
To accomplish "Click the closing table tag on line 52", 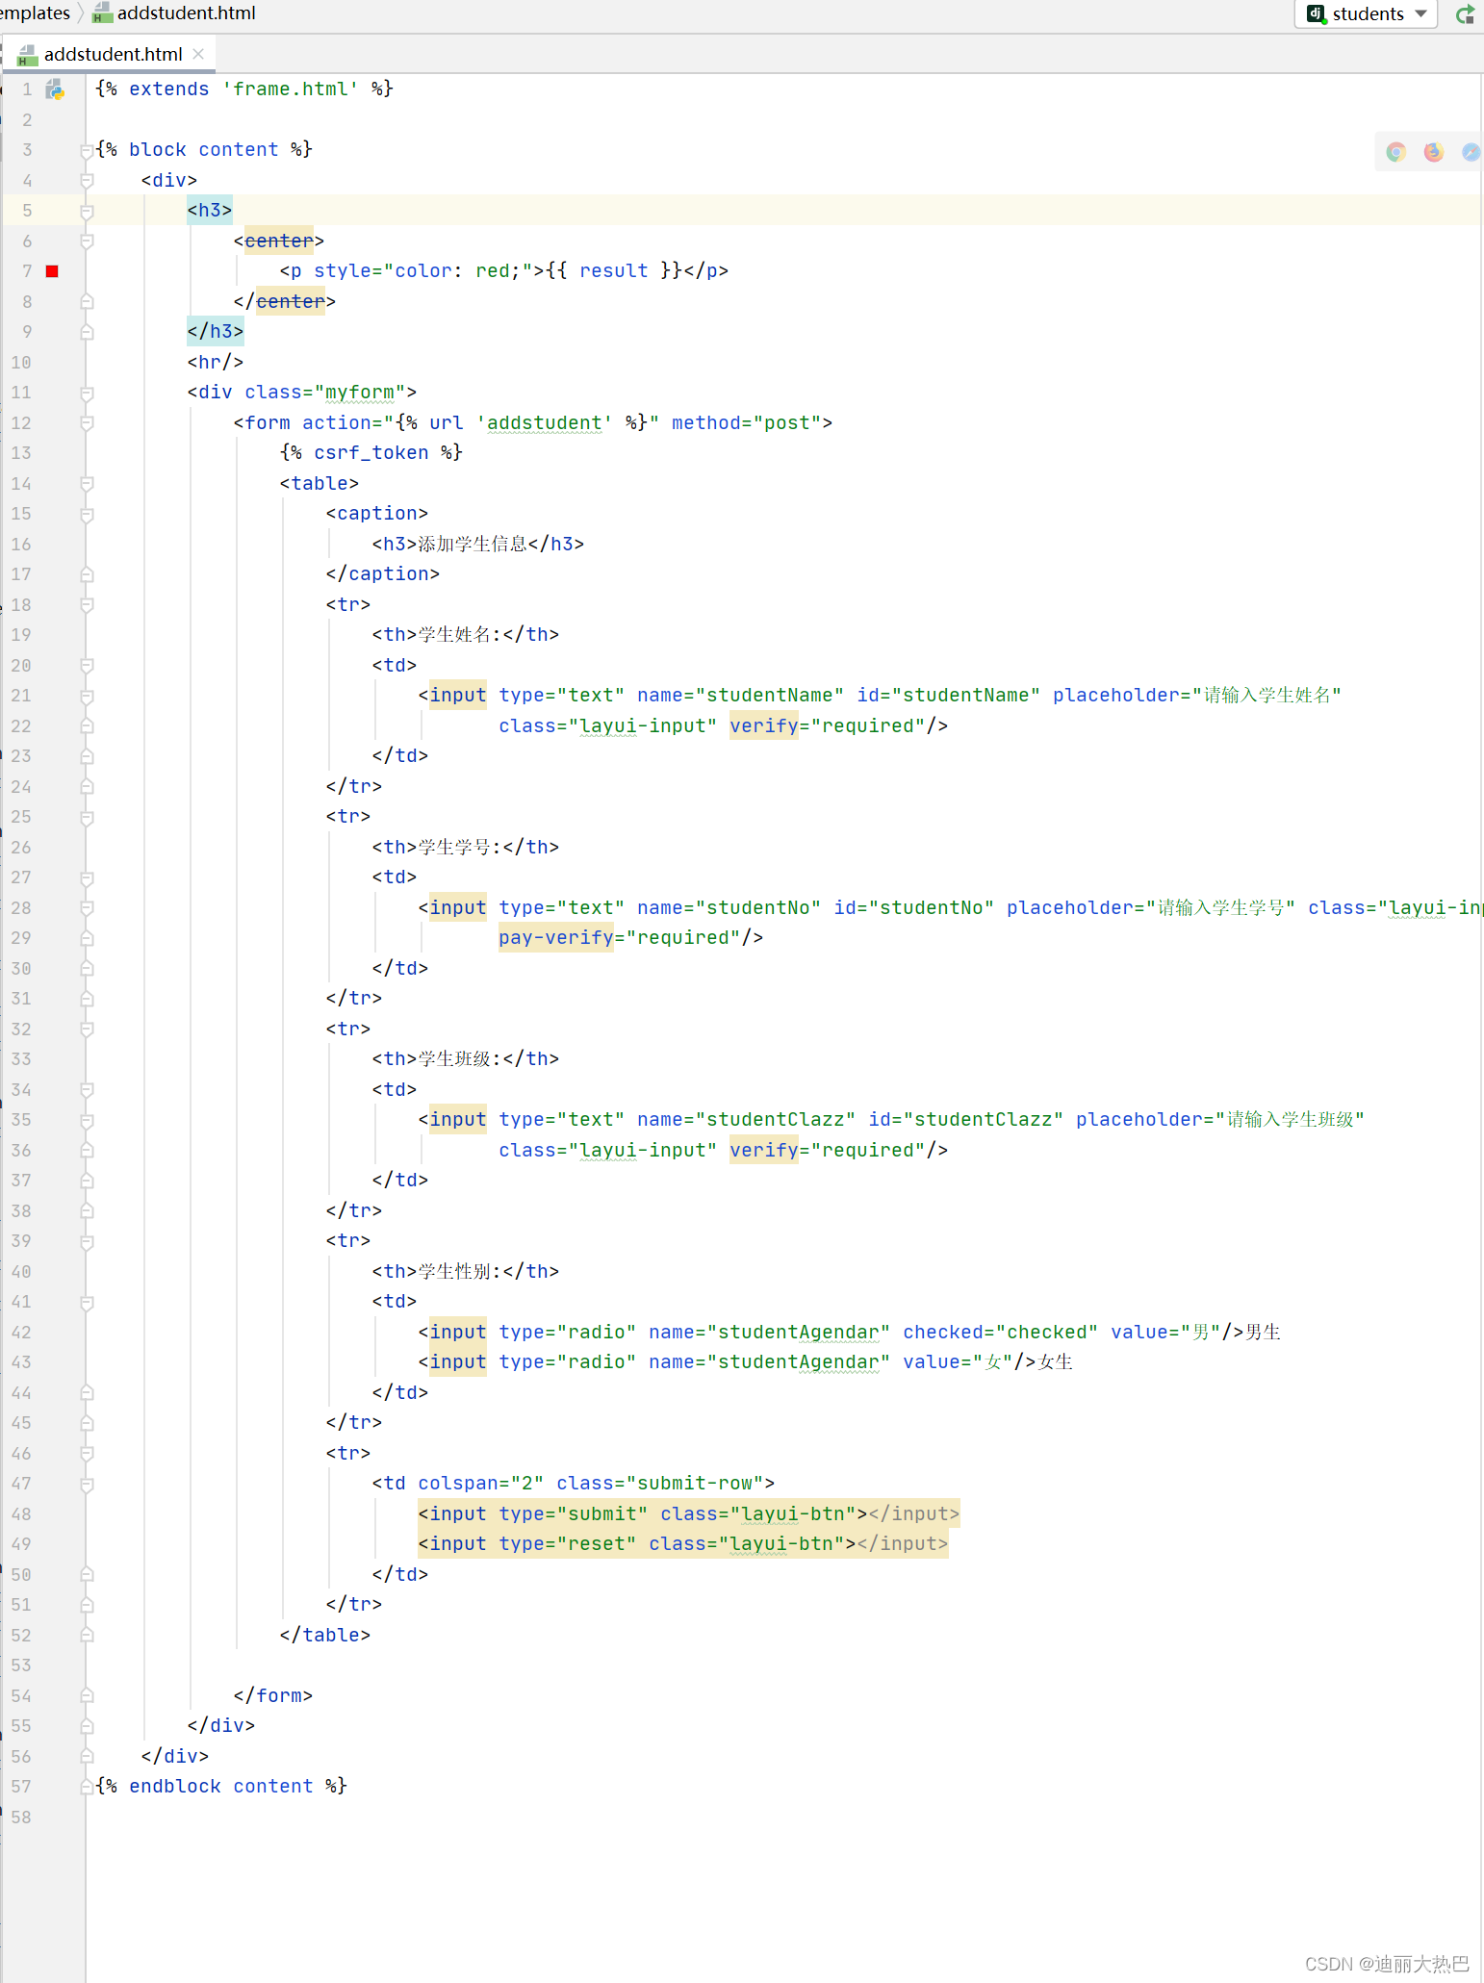I will 325,1636.
